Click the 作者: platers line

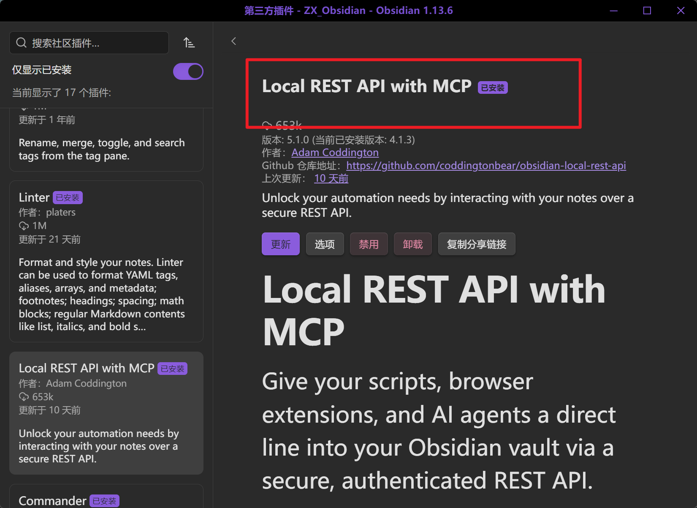(x=47, y=212)
